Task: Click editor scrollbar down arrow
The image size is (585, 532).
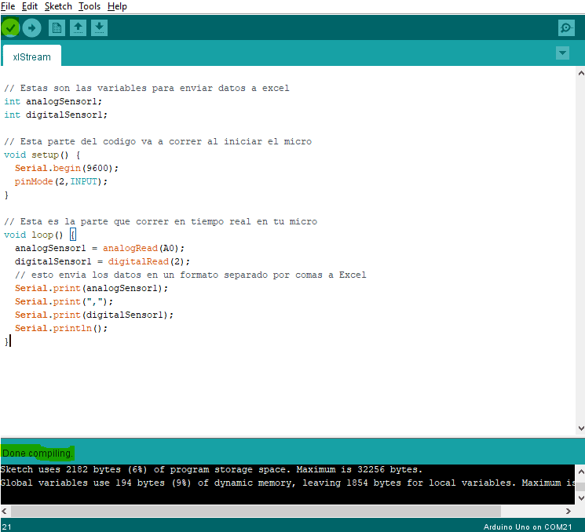Action: click(580, 428)
